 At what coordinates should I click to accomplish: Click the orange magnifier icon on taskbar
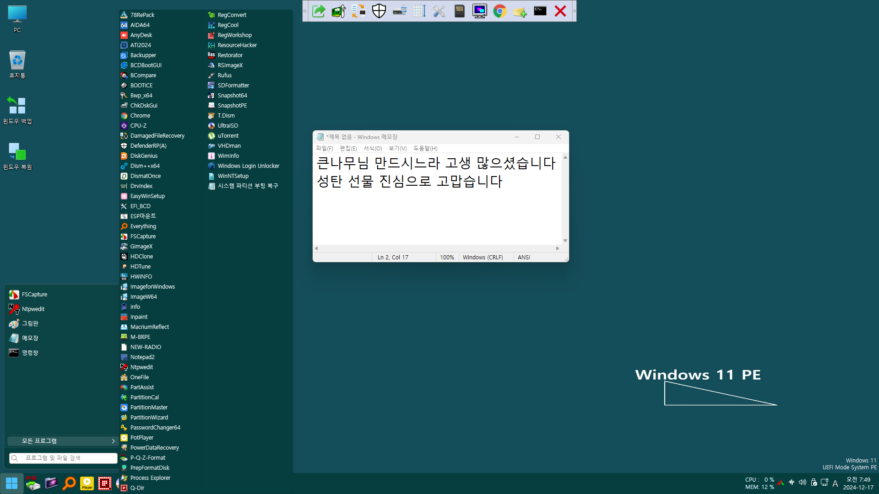pos(69,483)
